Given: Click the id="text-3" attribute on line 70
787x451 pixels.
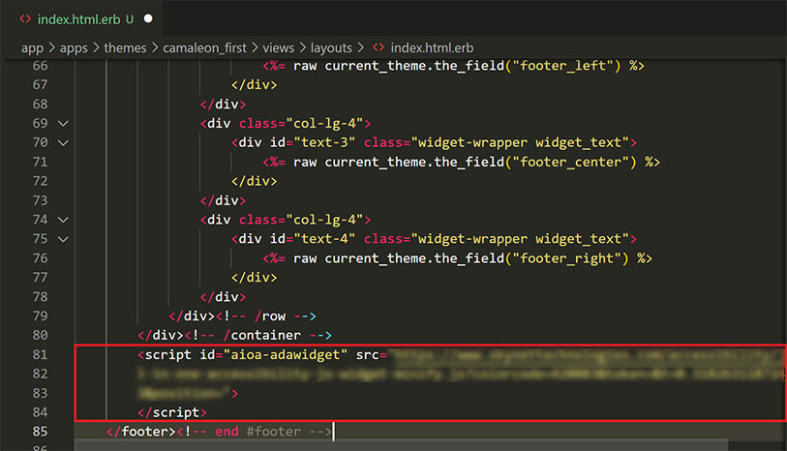Looking at the screenshot, I should pyautogui.click(x=313, y=142).
